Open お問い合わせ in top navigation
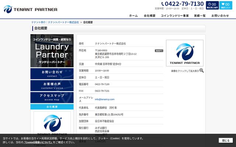The height and width of the screenshot is (147, 236). (220, 15)
